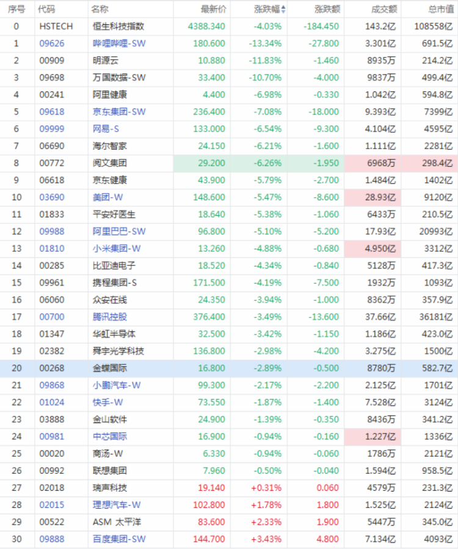
Task: Select the 华虹半导体 row name
Action: click(114, 334)
